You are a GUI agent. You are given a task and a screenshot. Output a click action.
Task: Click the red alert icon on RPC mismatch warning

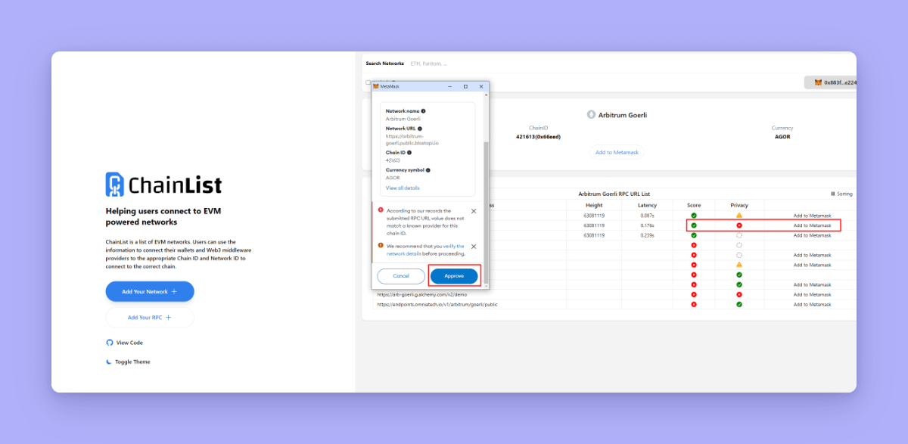click(381, 210)
